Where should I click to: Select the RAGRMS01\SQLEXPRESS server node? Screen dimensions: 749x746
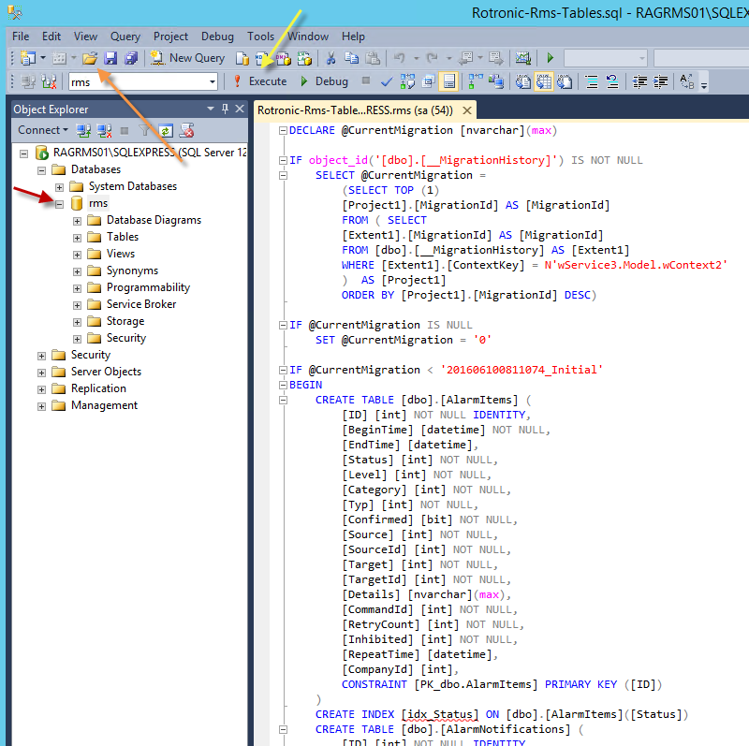[x=150, y=153]
